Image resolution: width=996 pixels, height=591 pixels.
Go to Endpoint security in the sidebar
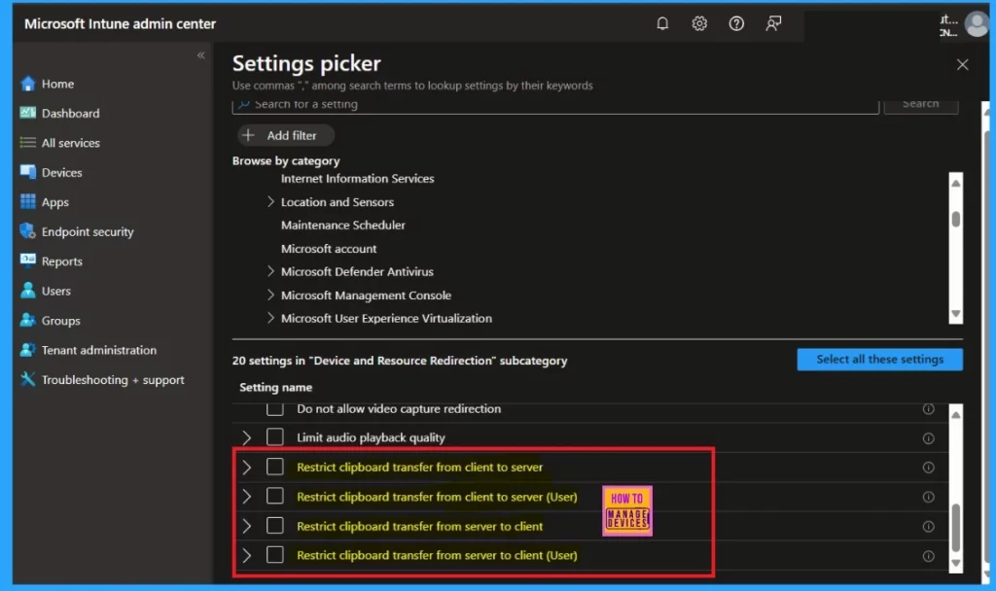(88, 231)
